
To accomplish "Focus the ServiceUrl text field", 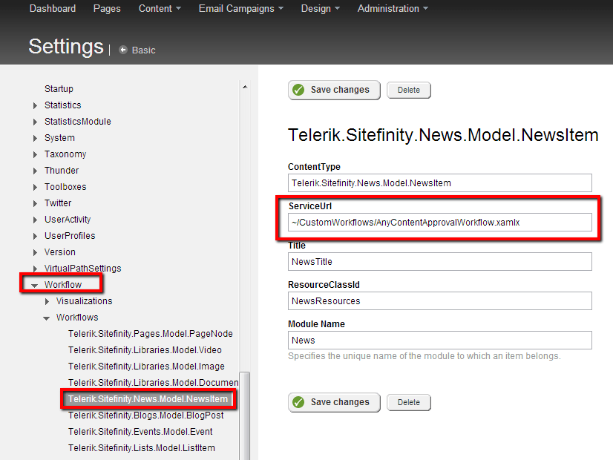I will click(x=439, y=222).
